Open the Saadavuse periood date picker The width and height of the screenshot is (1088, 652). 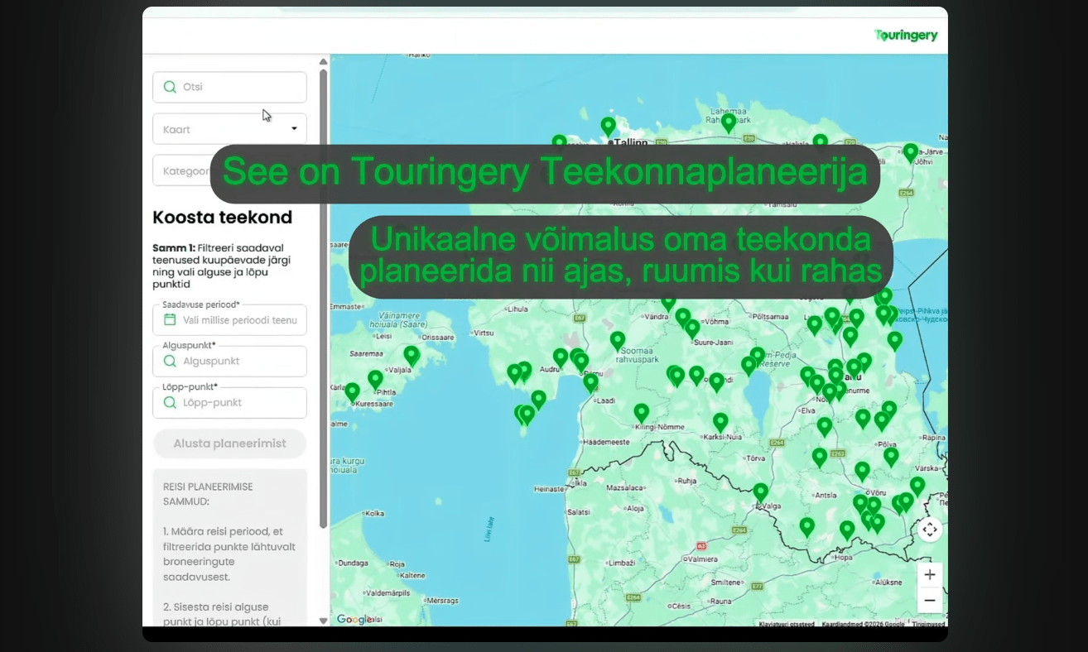(229, 319)
